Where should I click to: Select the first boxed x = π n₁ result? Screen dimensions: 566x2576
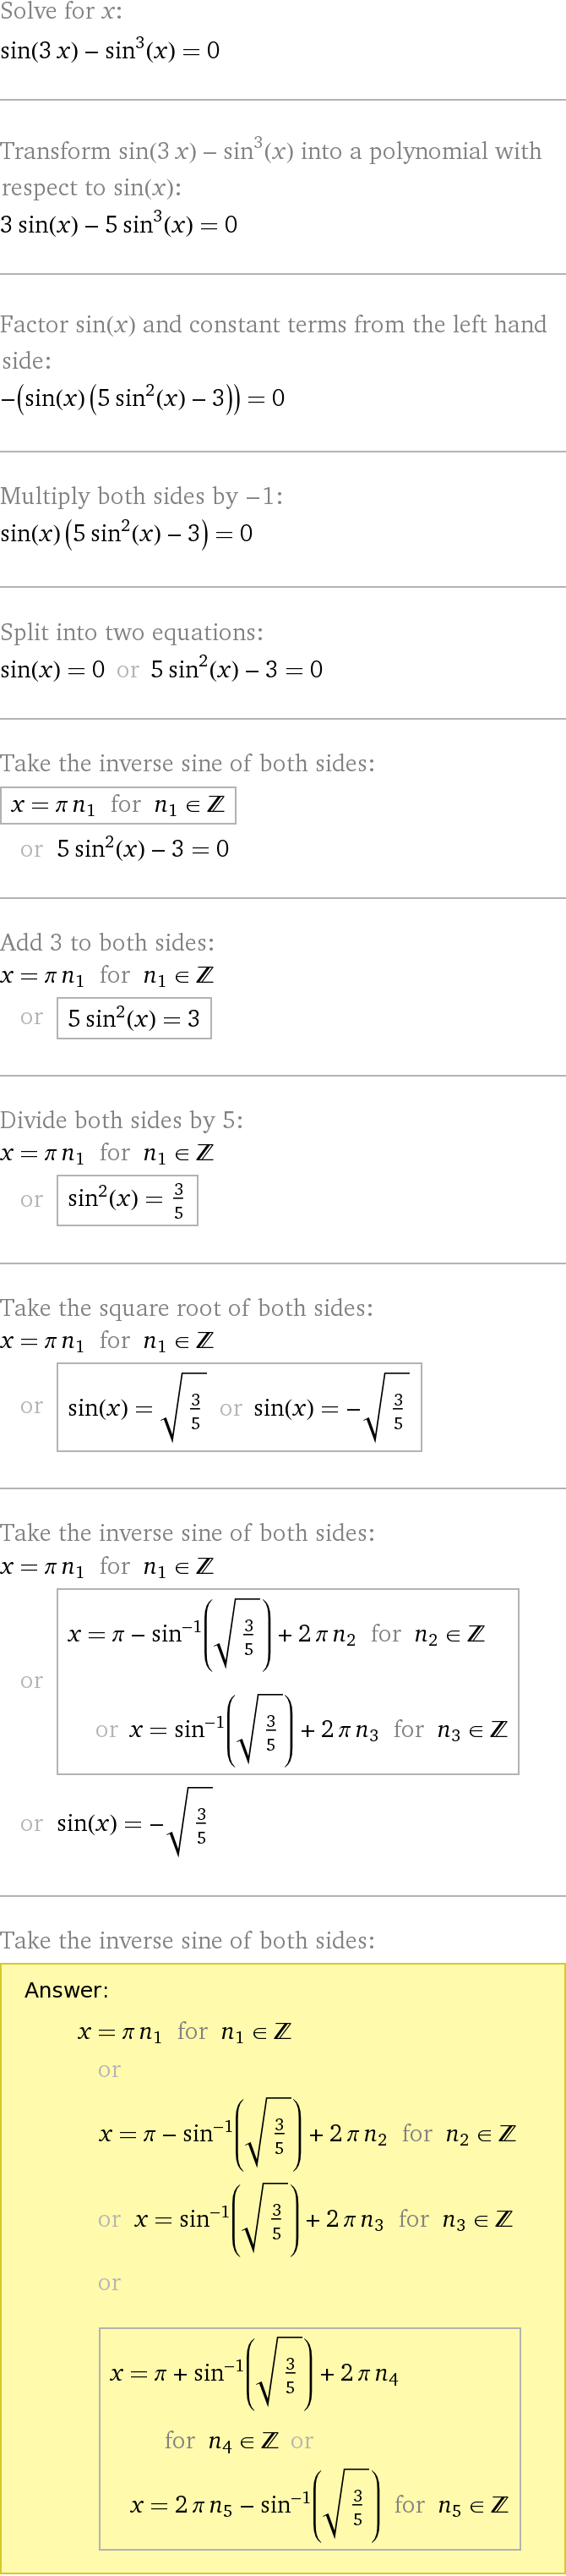coord(117,805)
